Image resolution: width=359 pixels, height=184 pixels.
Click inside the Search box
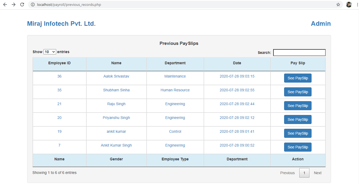coord(299,52)
